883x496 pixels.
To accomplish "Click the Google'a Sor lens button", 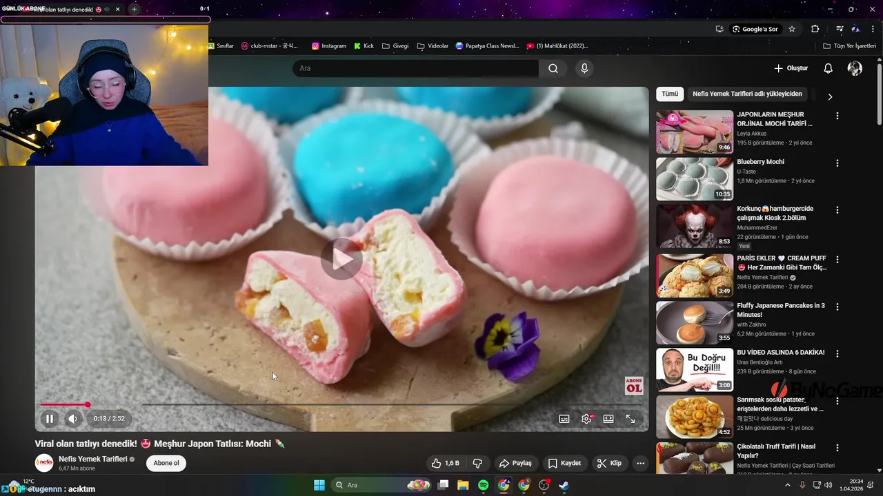I will coord(755,29).
